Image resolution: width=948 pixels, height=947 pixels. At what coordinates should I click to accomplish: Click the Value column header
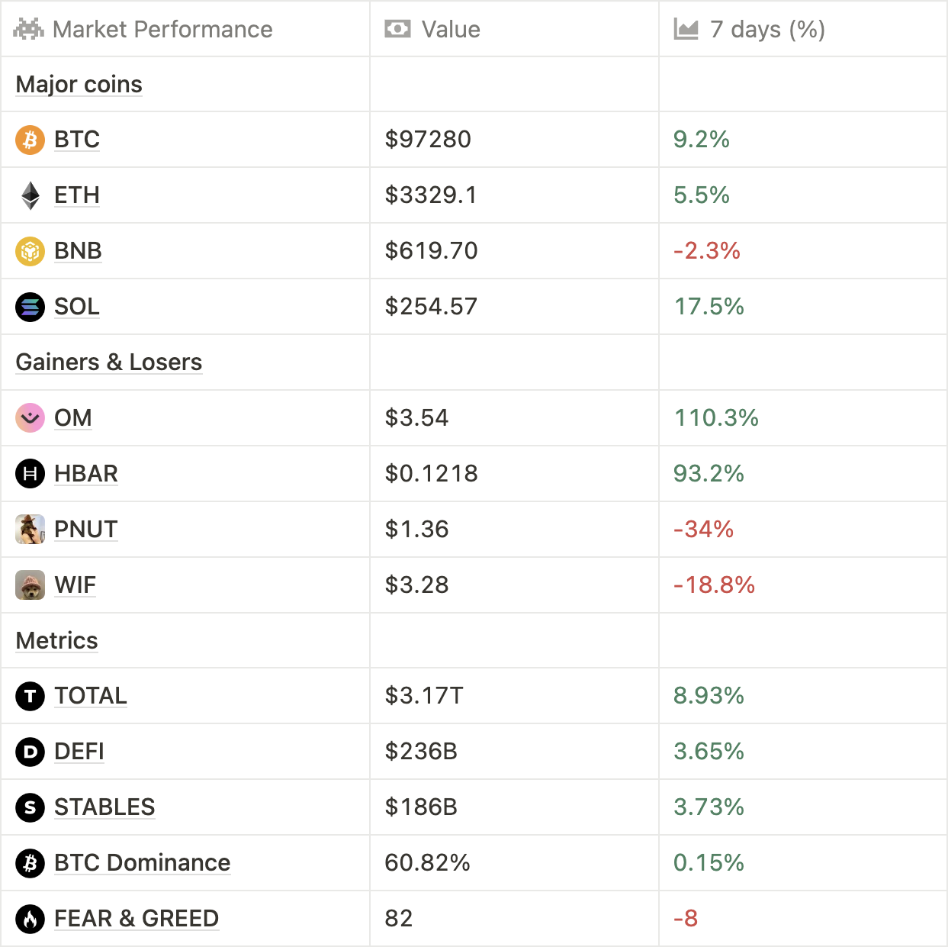coord(450,30)
